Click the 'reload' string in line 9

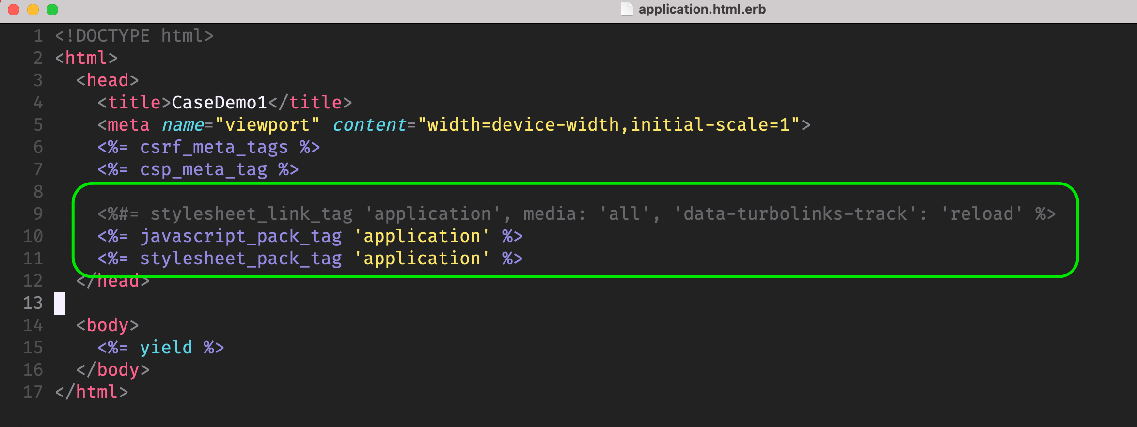click(x=981, y=214)
